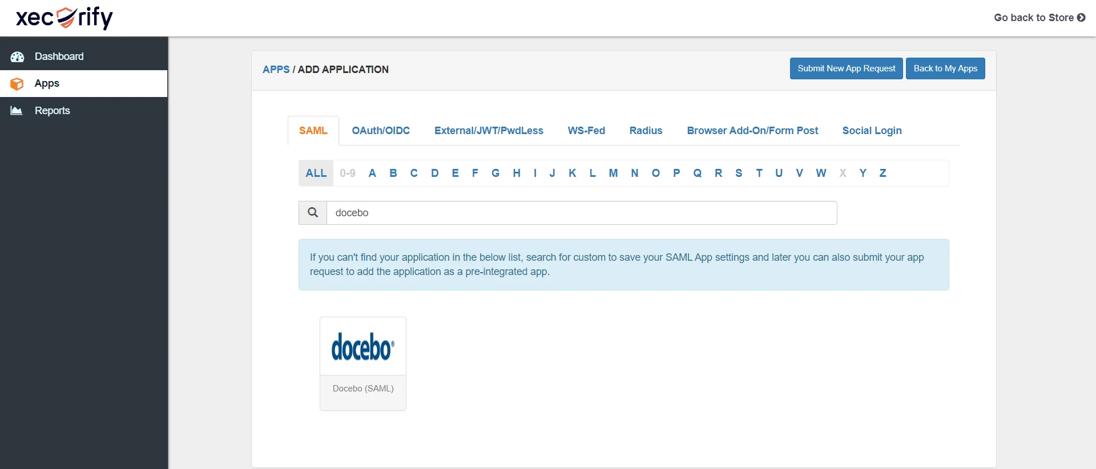Click the Dashboard gauge icon
This screenshot has height=469, width=1096.
click(x=17, y=56)
